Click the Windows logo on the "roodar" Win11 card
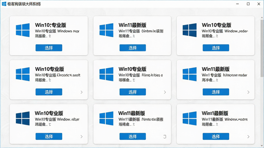Viewport: 264px width, 148px height. [x=189, y=74]
